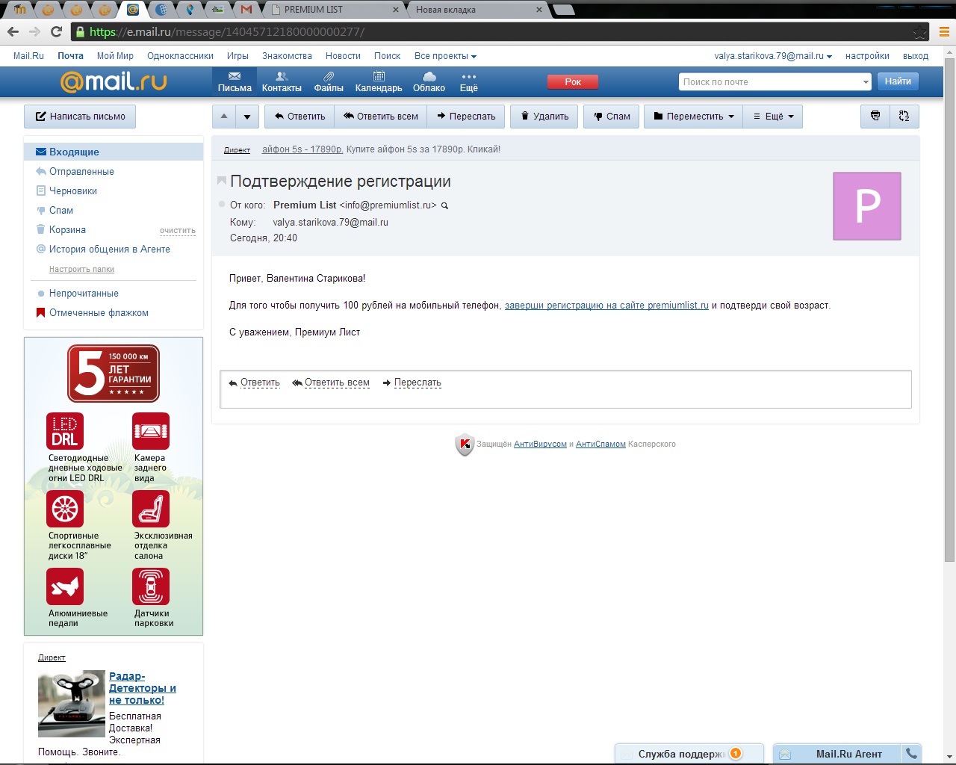
Task: Click the phone icon in Mail.Ru Агент
Action: tap(911, 754)
